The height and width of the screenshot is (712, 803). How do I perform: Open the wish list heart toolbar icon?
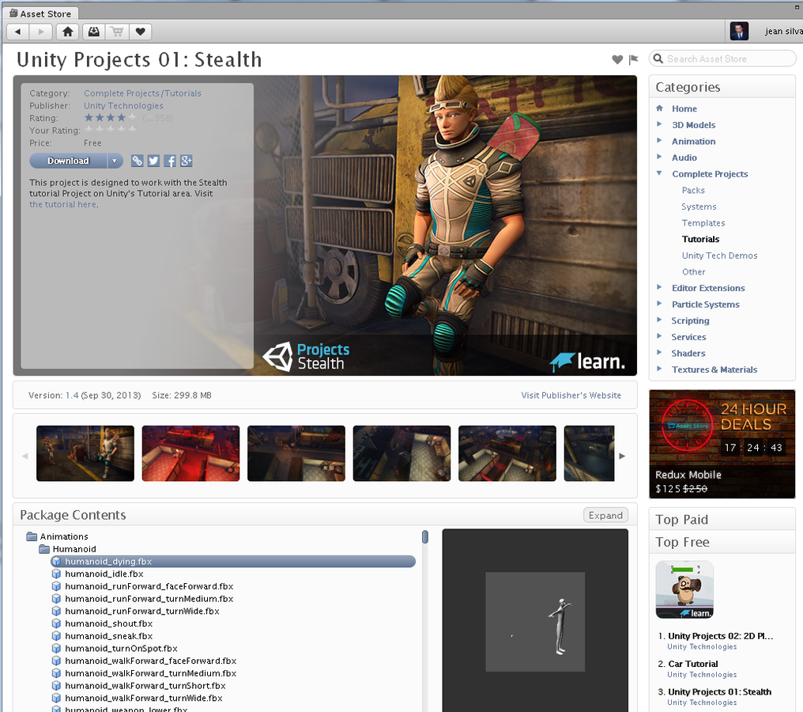coord(141,32)
